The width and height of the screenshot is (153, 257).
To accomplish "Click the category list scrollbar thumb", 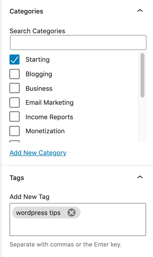I will 142,75.
